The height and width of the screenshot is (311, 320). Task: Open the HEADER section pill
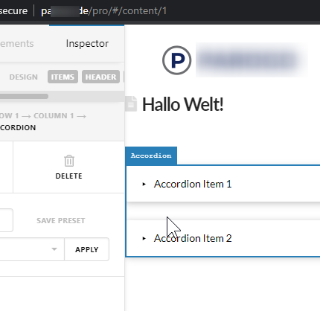pos(100,77)
